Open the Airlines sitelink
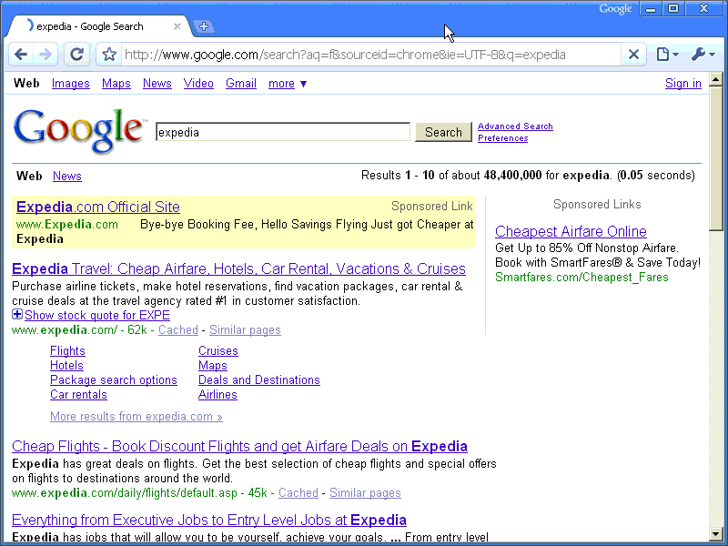This screenshot has width=728, height=546. pyautogui.click(x=217, y=395)
